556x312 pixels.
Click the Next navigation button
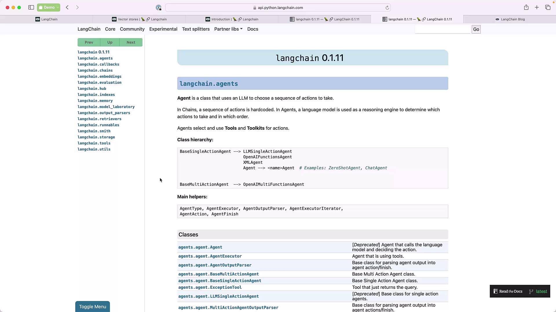(x=131, y=42)
